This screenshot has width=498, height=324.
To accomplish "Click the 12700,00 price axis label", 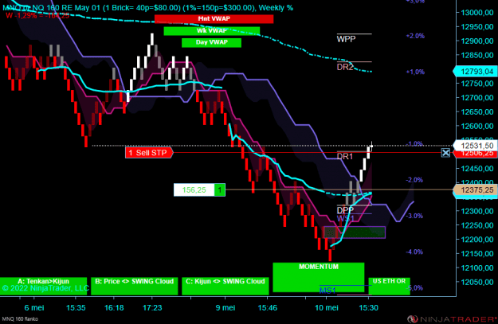I will [x=477, y=97].
